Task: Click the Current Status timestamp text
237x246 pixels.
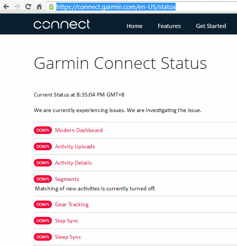Action: coord(79,95)
